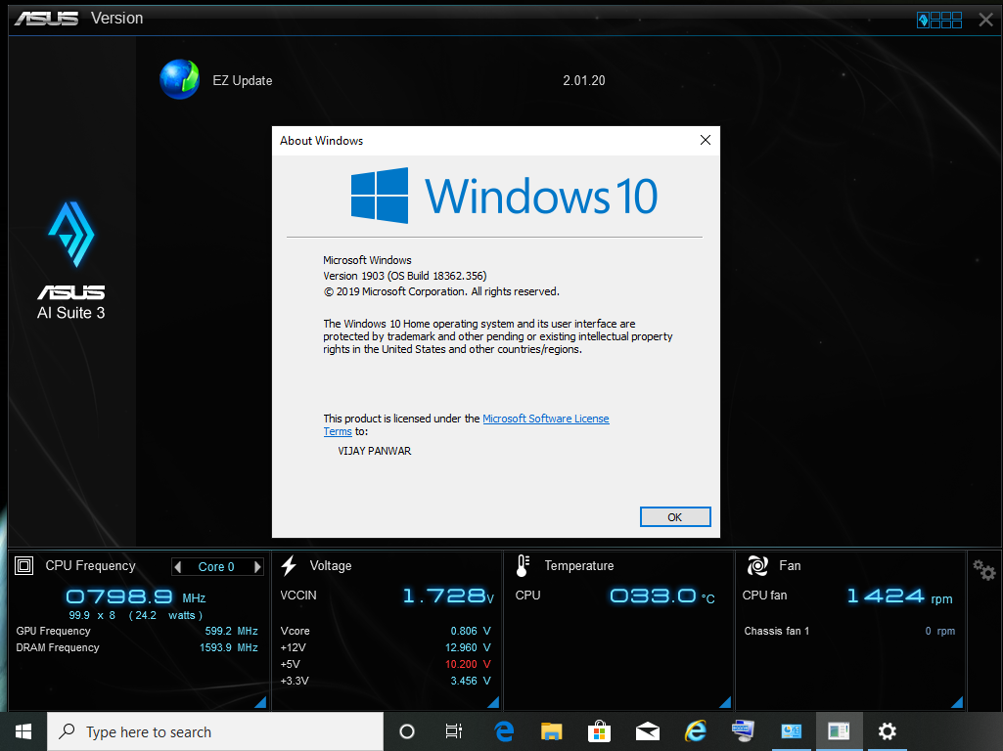Click the Terms link in license text
1003x751 pixels.
[x=337, y=431]
